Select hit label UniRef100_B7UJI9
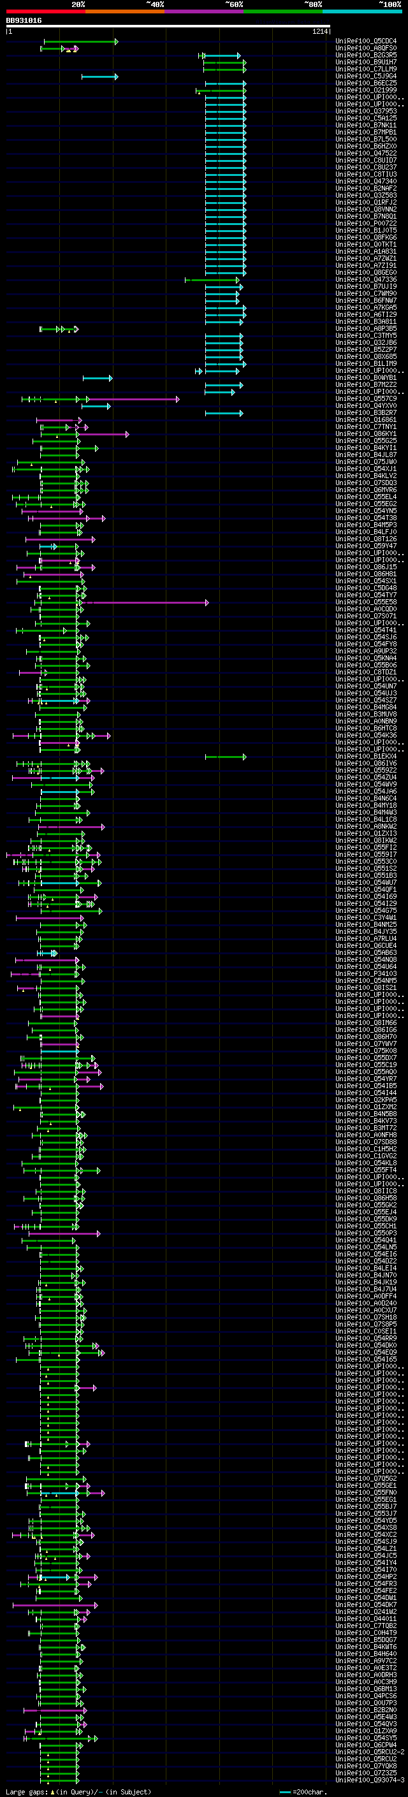 (x=366, y=287)
